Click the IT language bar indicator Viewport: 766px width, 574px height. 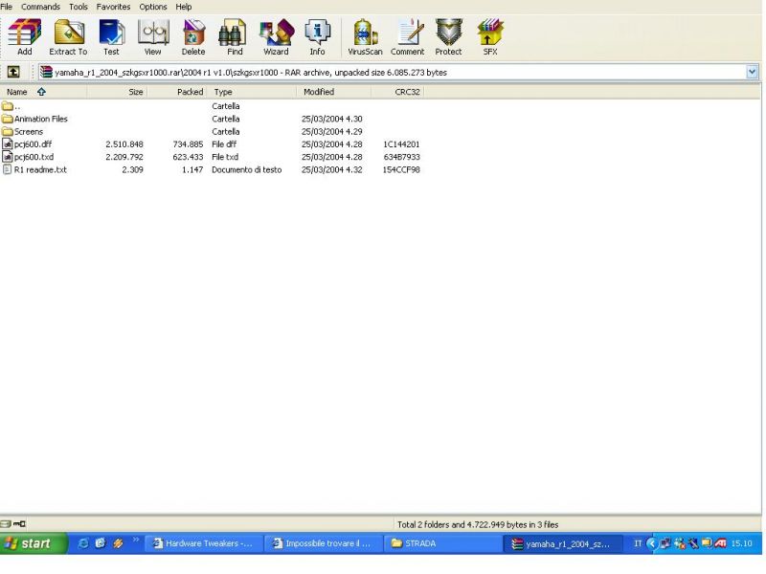638,543
